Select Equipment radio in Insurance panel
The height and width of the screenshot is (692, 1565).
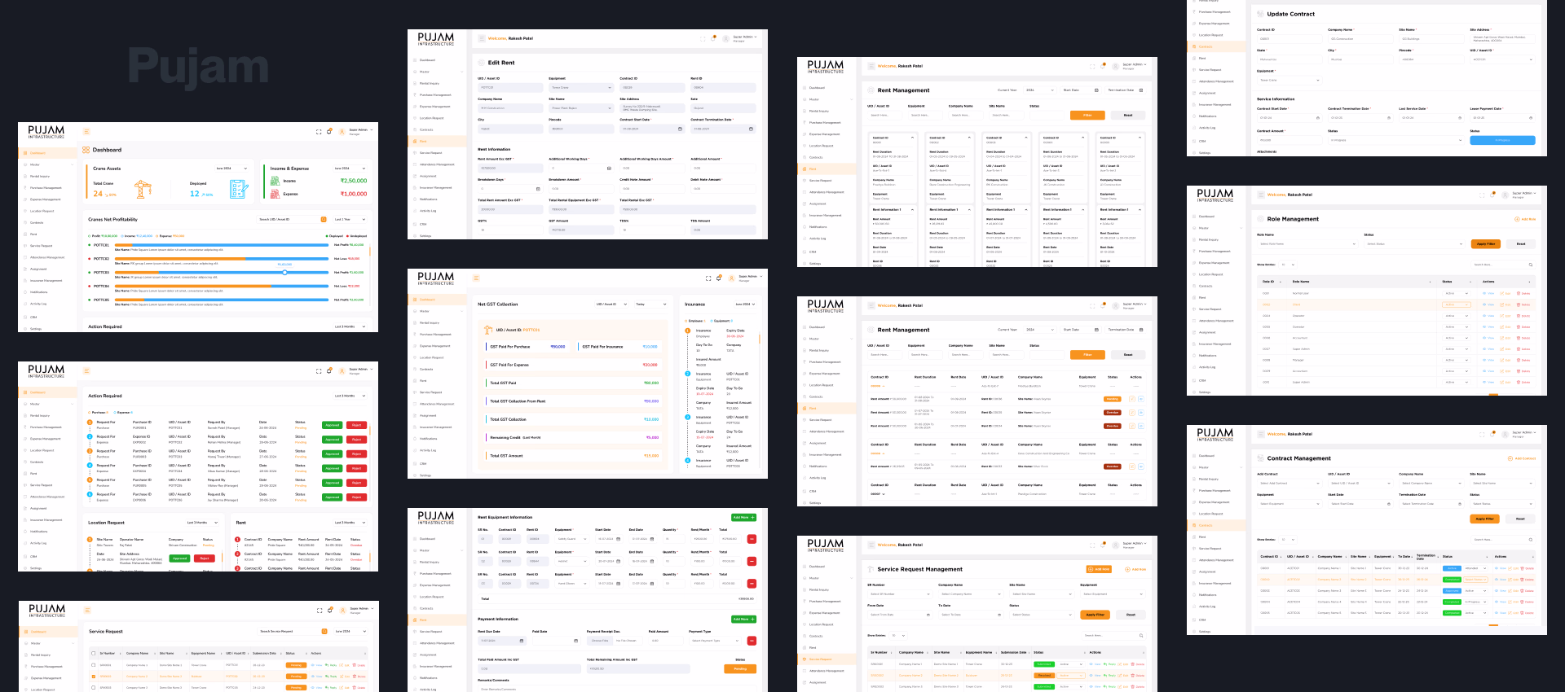pos(711,321)
